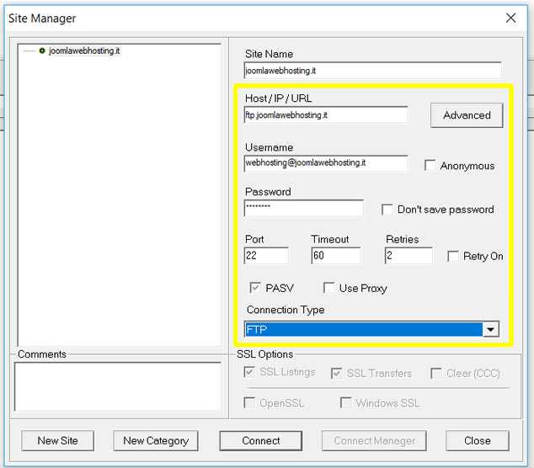Close the Site Manager dialog with X
534x468 pixels.
pos(510,18)
